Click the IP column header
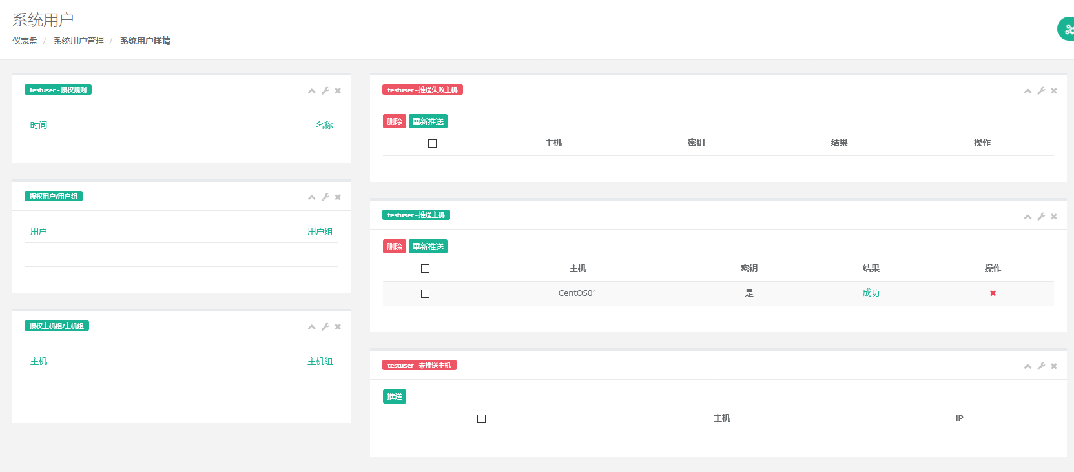The image size is (1074, 472). pos(959,418)
